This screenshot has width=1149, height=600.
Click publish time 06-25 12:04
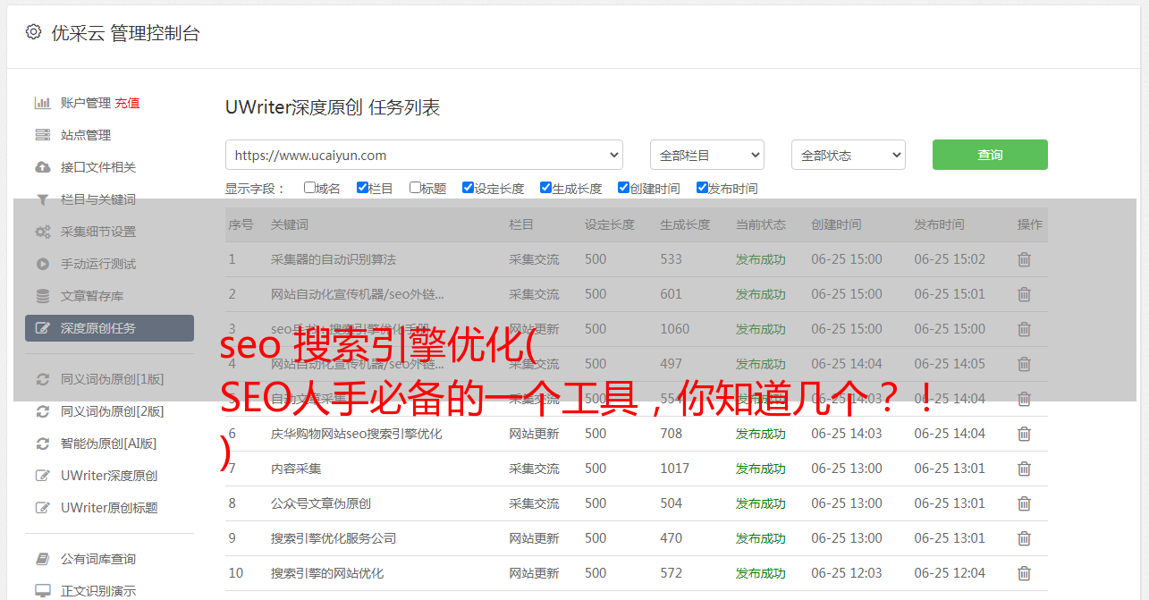coord(950,573)
